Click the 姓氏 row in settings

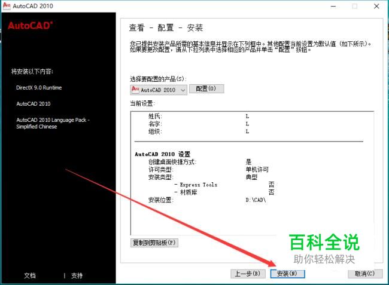click(199, 116)
